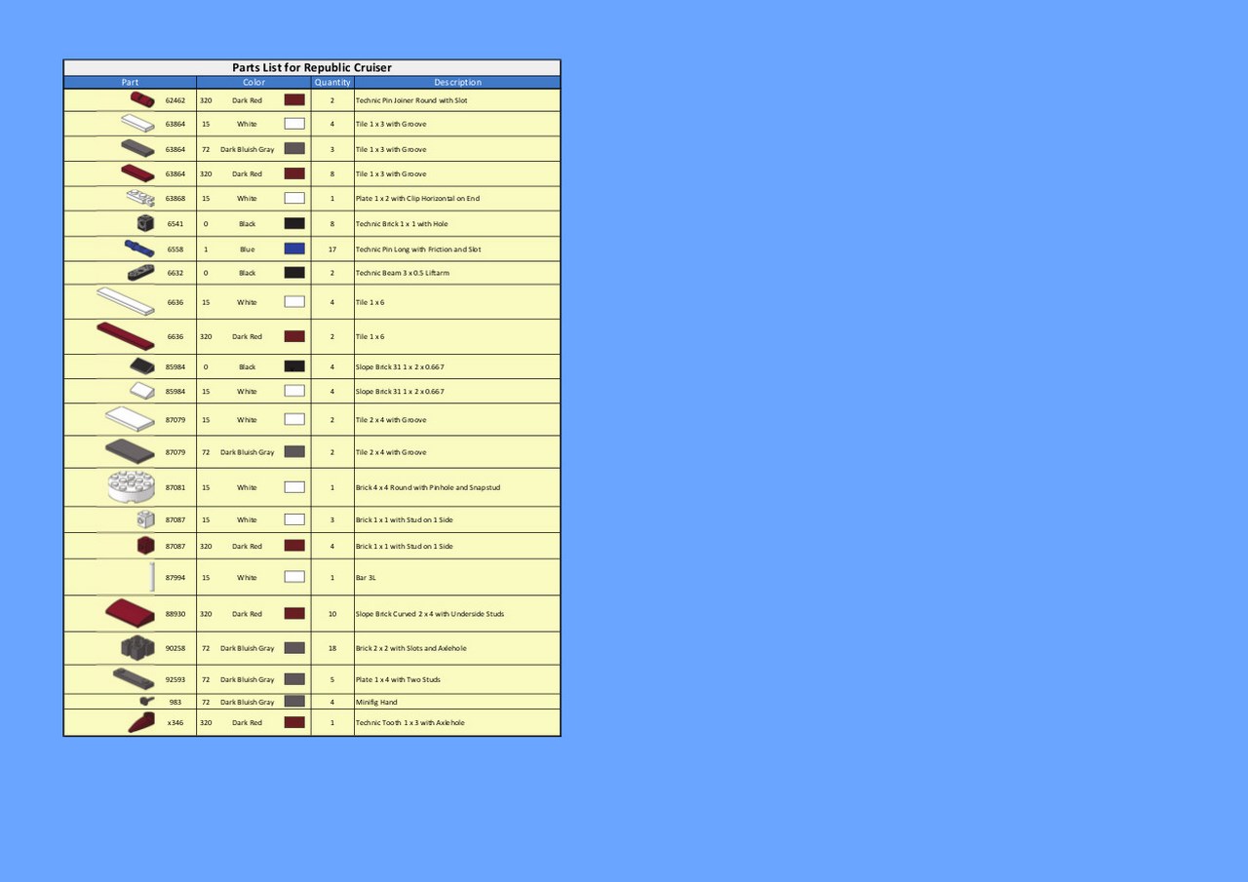The image size is (1248, 882).
Task: Click the black Technic Beam Liftarm image
Action: [140, 273]
